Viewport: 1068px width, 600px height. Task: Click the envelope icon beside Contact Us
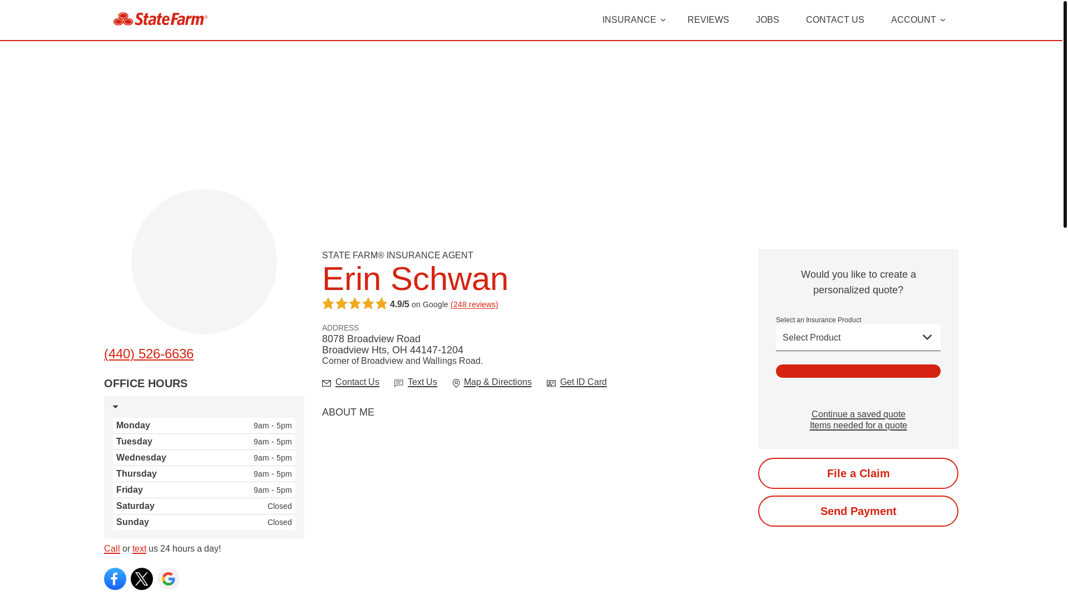pos(327,383)
